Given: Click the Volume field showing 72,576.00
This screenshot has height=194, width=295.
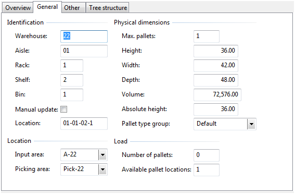Looking at the screenshot, I should coord(217,94).
